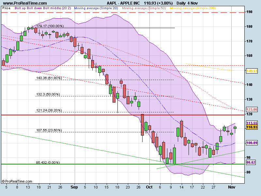Select the AAPL - APPLE INC chart title
This screenshot has height=196, width=261.
pyautogui.click(x=123, y=3)
